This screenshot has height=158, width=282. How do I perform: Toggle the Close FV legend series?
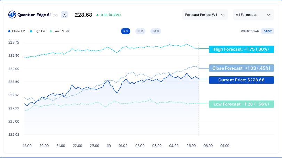pos(16,31)
